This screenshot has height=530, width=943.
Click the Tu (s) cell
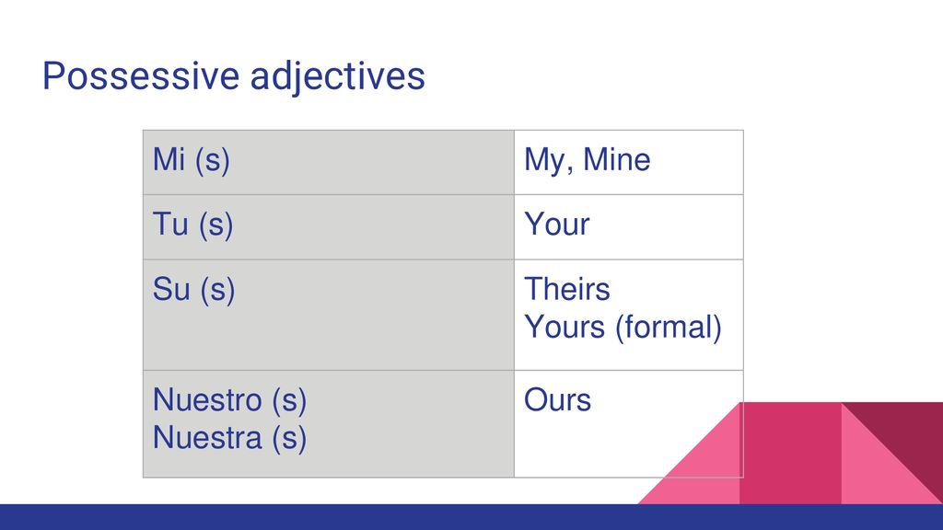tap(329, 227)
